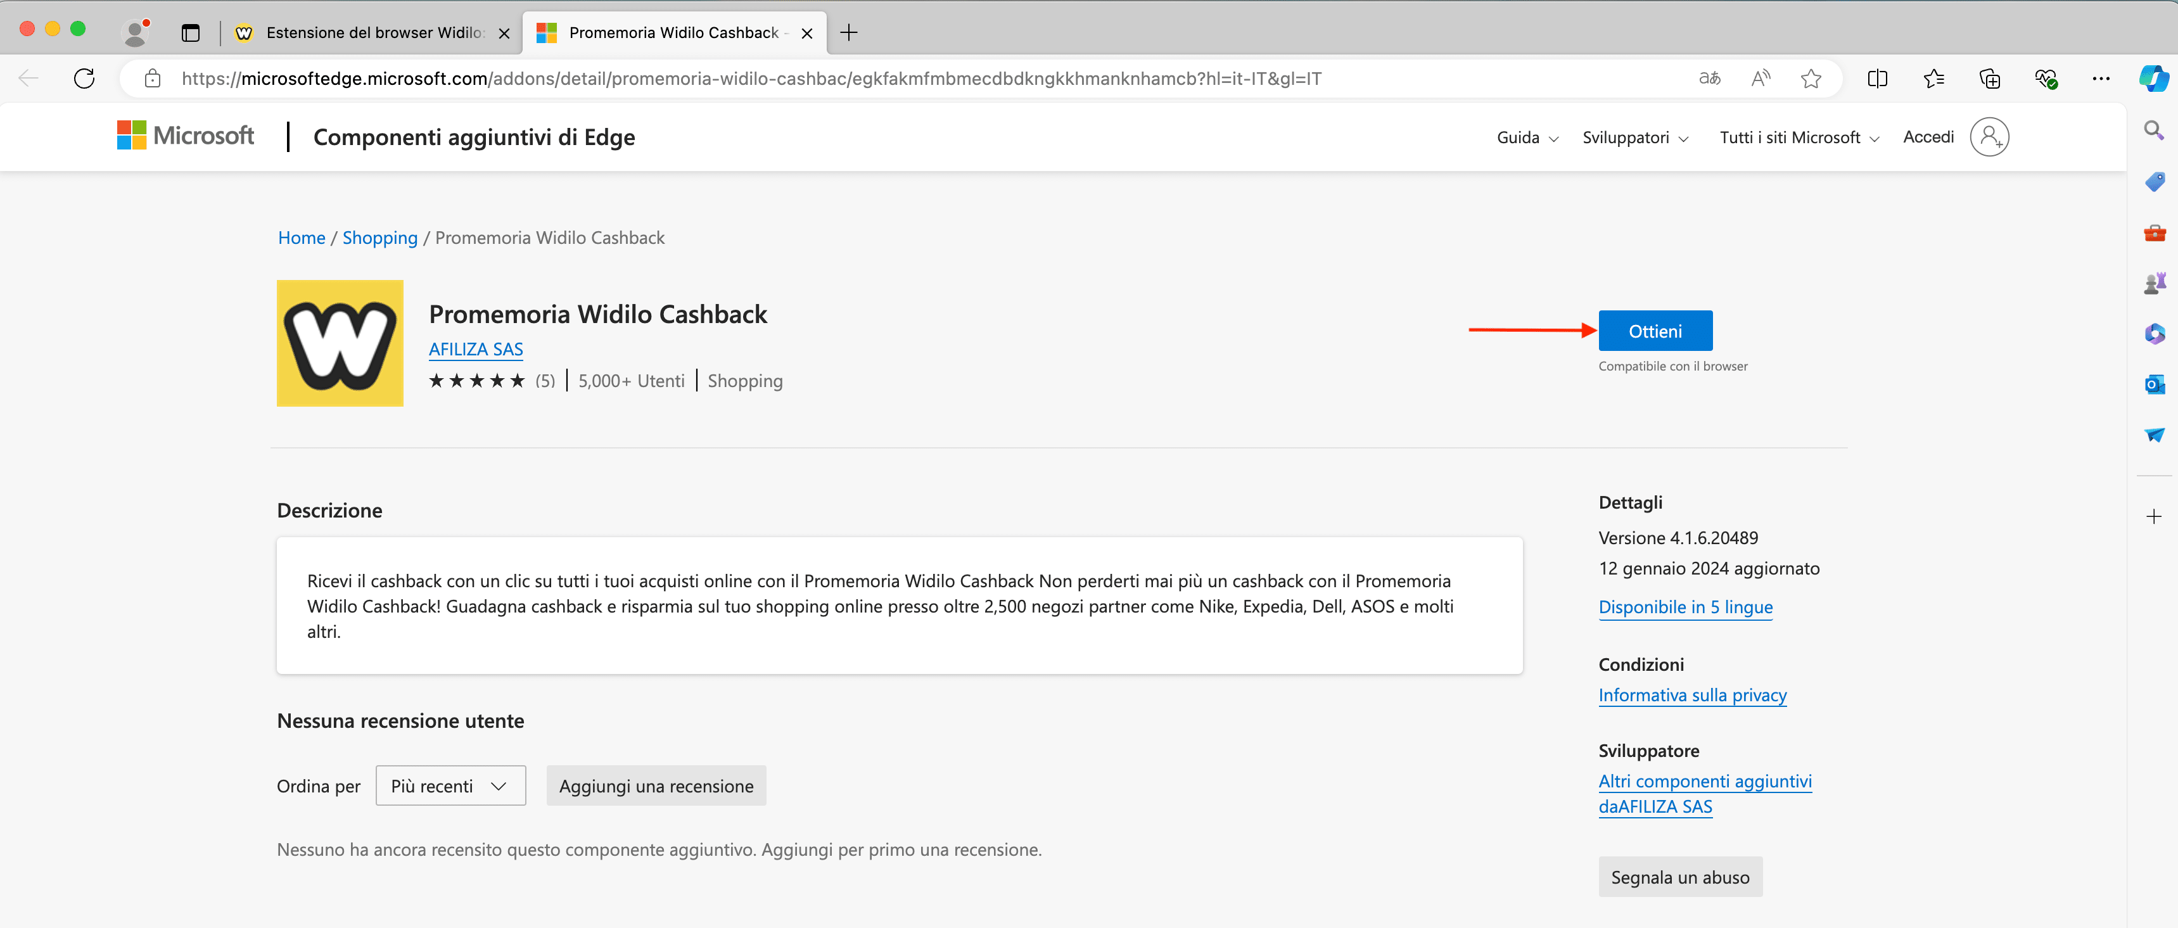Open the sidebar search icon
Screen dimensions: 2178x928
pos(2153,130)
